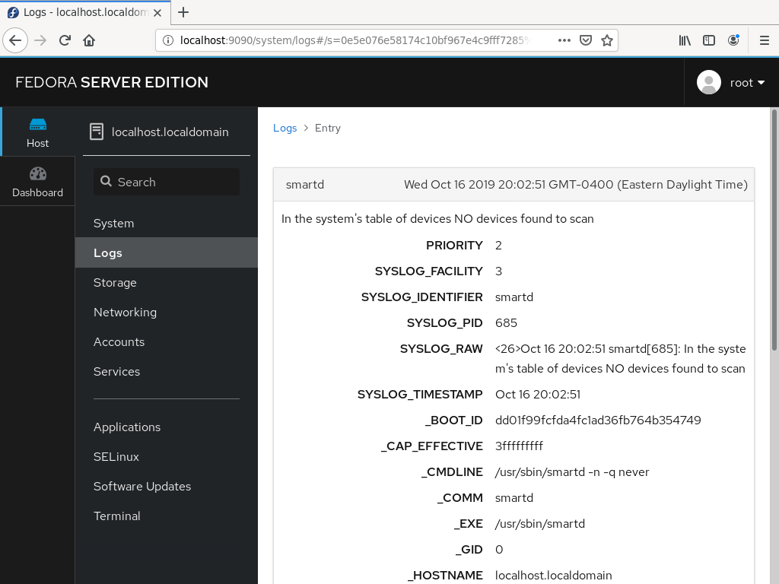Open the Firefox Library panel
779x584 pixels.
click(x=685, y=40)
